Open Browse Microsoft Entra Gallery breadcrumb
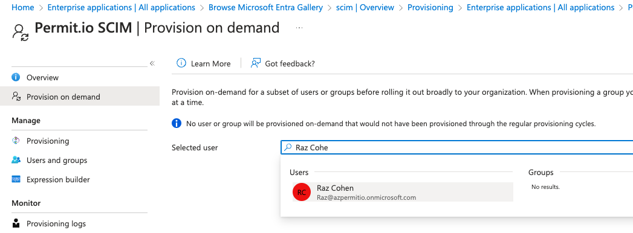The width and height of the screenshot is (633, 233). coord(265,7)
